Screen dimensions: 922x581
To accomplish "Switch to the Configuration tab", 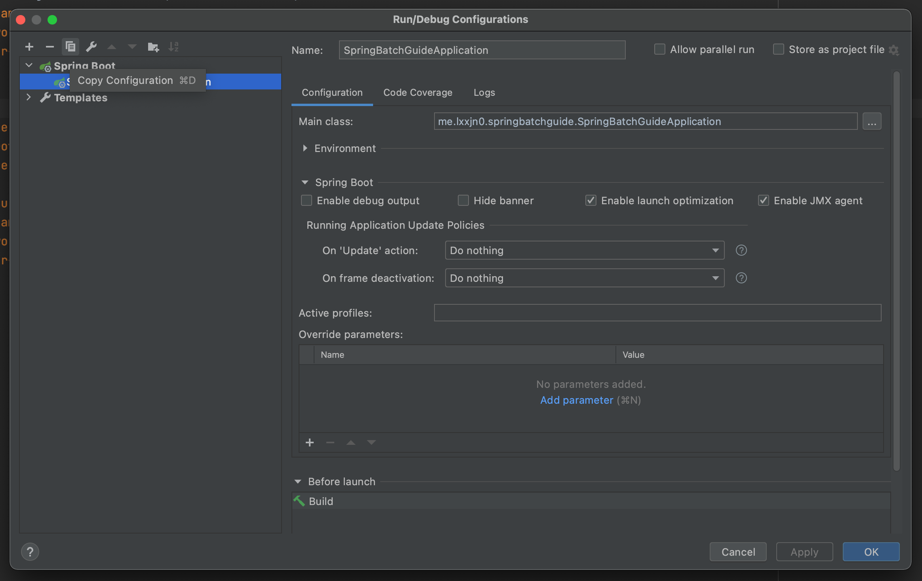I will point(332,93).
